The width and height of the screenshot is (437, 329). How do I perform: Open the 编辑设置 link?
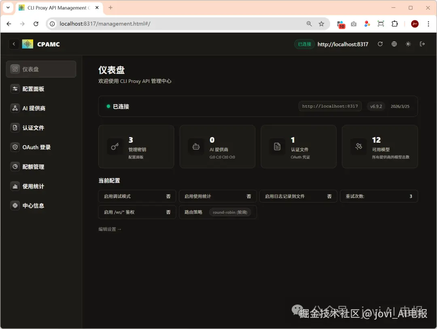(x=110, y=229)
